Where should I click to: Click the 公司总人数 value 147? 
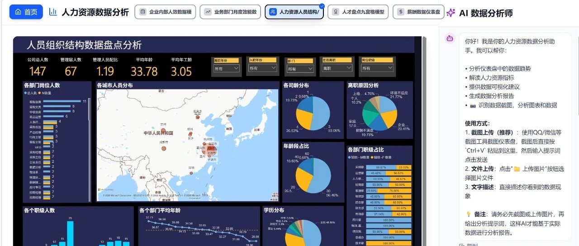click(38, 71)
